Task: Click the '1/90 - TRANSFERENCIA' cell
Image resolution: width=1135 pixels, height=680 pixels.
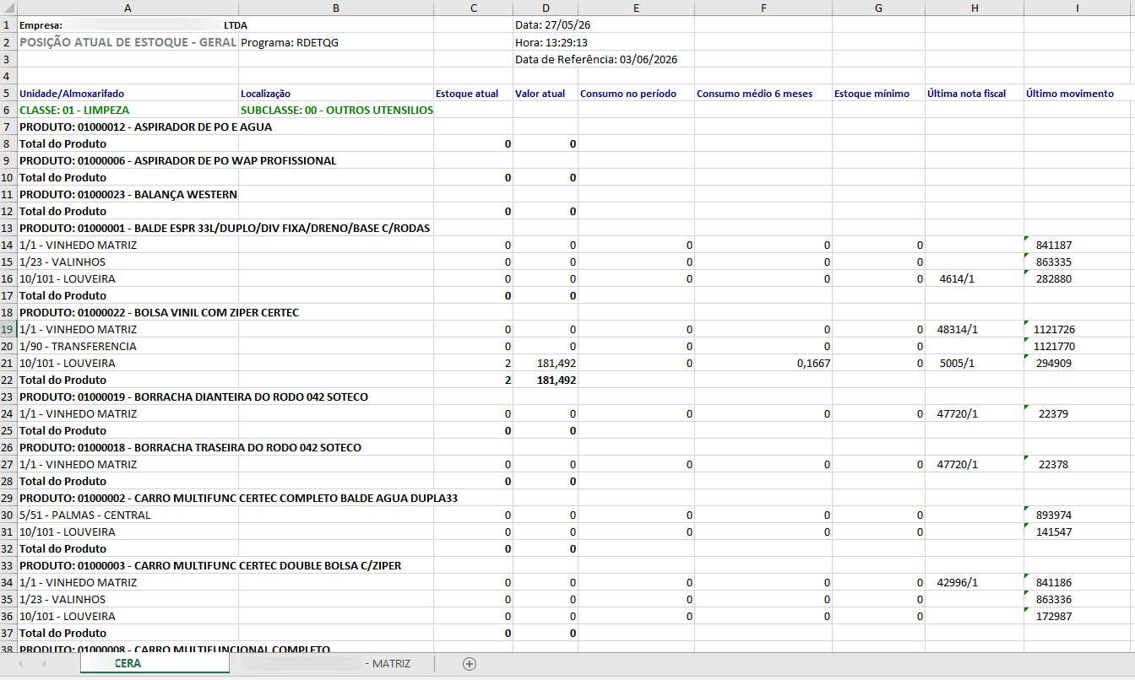Action: (x=128, y=346)
